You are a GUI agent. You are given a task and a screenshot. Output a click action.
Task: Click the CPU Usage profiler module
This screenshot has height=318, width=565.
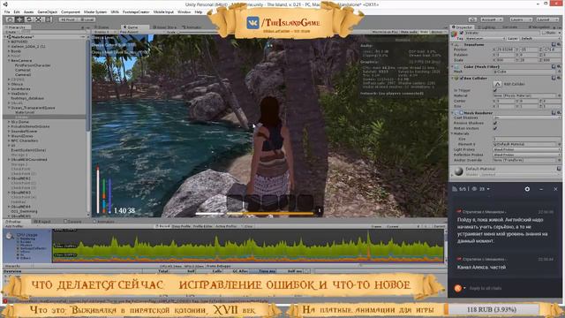tap(26, 246)
